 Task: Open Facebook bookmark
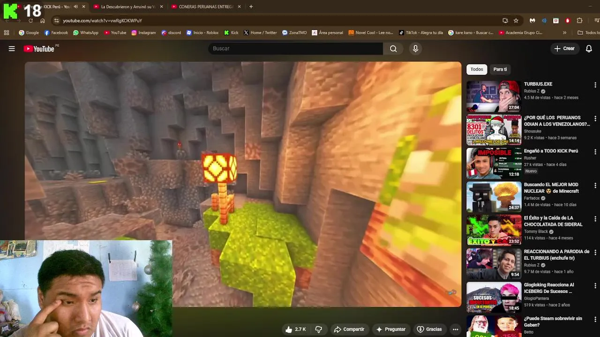tap(56, 33)
